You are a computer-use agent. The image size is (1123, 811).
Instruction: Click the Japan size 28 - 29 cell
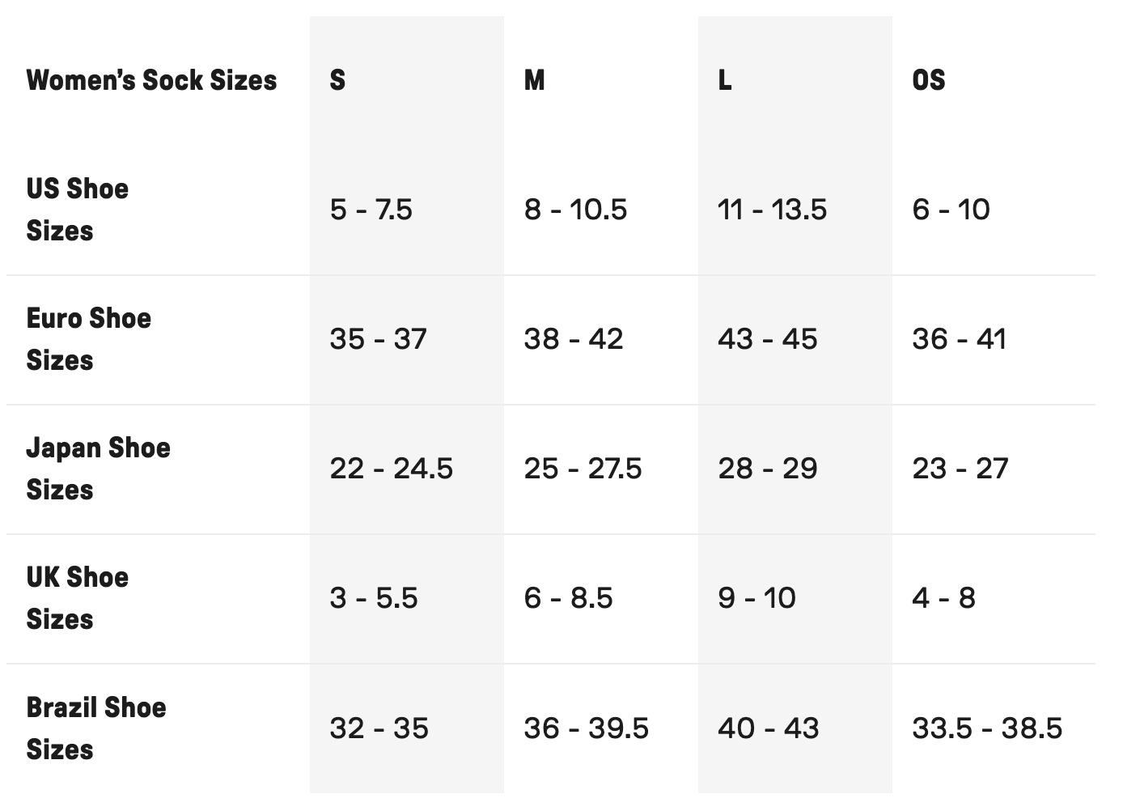[x=767, y=469]
